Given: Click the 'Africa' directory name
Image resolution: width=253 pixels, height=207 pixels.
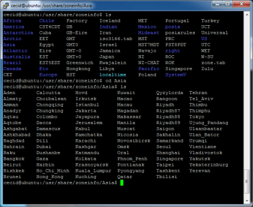Looking at the screenshot, I should (12, 21).
